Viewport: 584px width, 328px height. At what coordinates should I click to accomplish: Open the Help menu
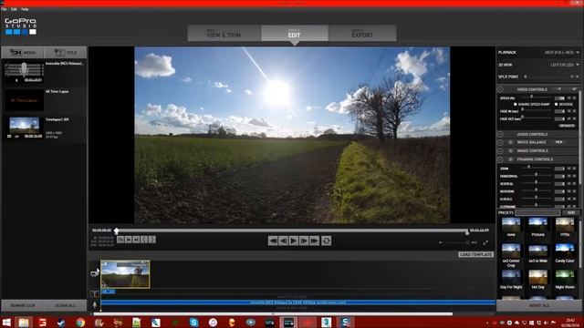point(25,9)
